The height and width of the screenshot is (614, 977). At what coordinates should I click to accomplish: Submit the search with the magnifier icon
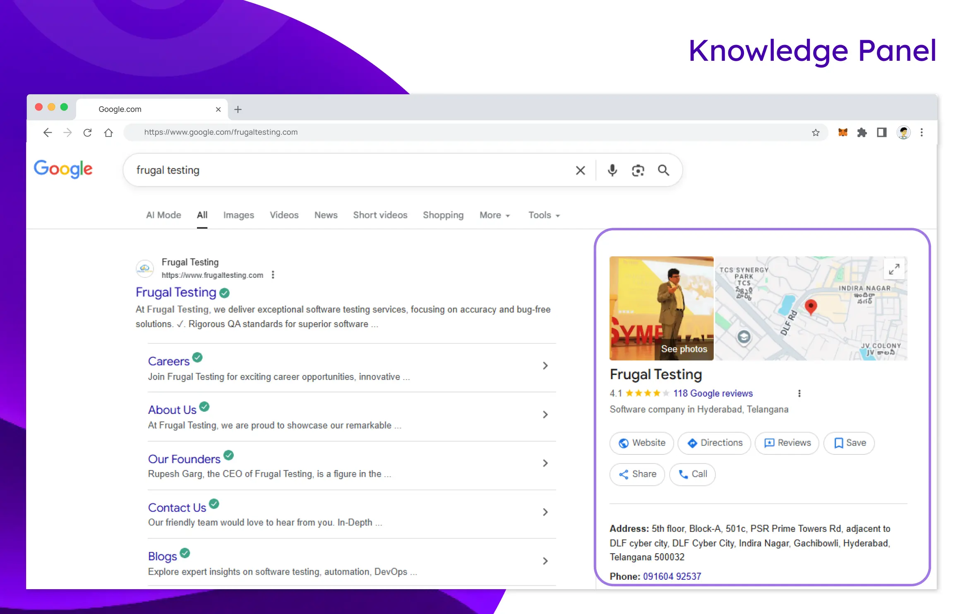[663, 170]
